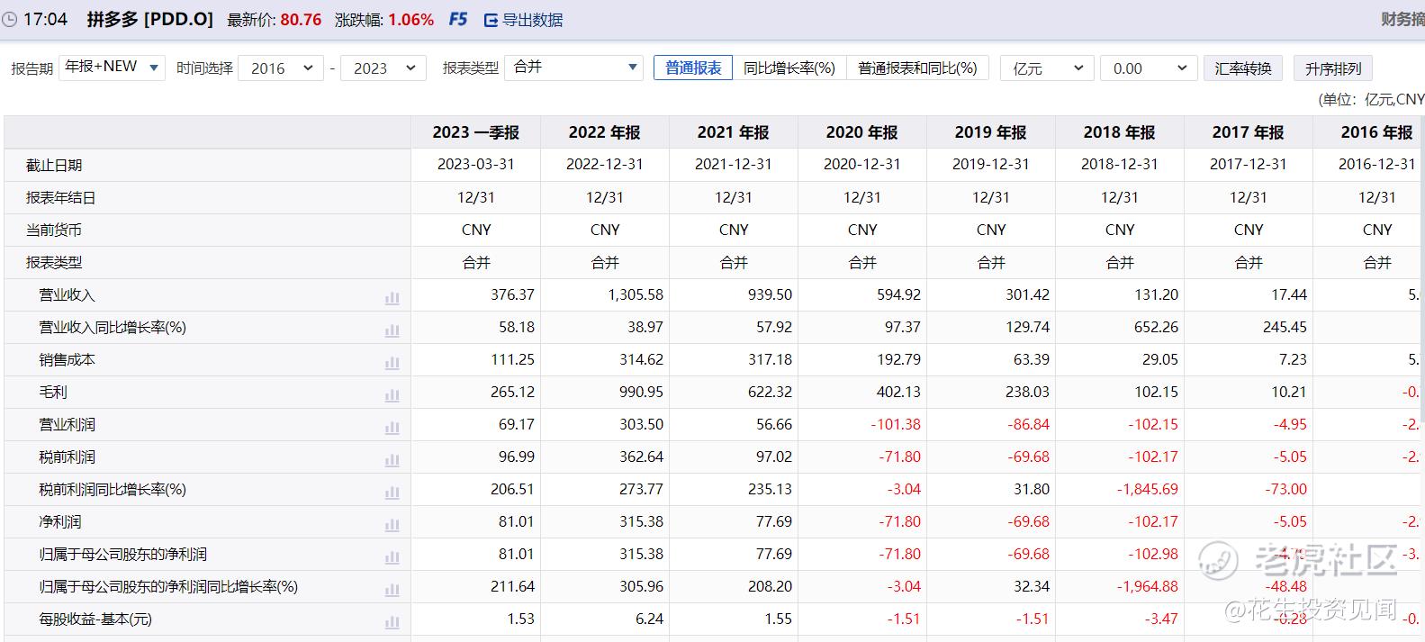This screenshot has width=1425, height=642.
Task: Select the 2017 年报 column header
Action: (x=1249, y=132)
